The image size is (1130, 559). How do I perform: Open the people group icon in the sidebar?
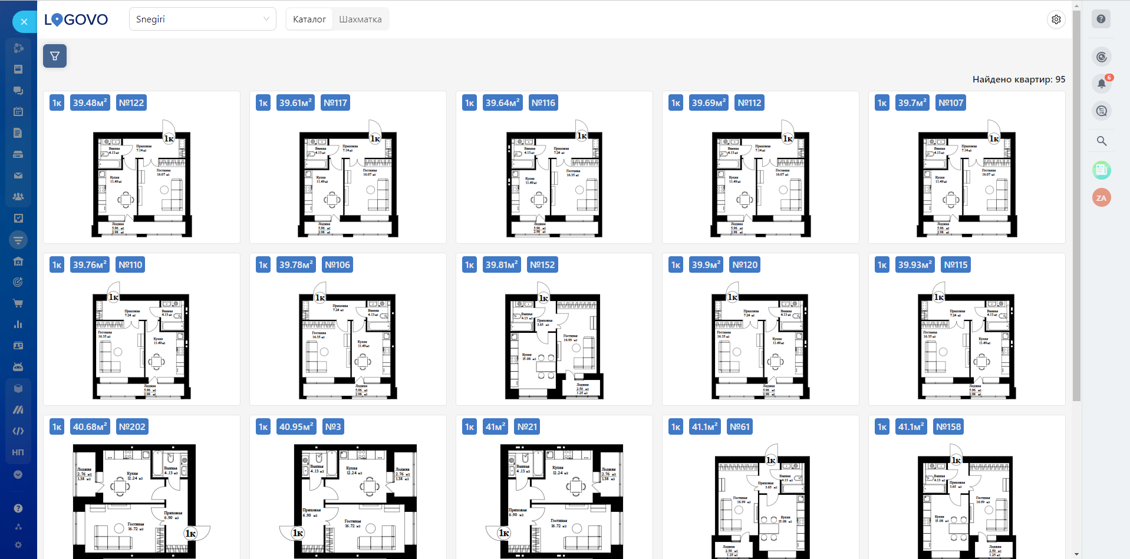(18, 197)
